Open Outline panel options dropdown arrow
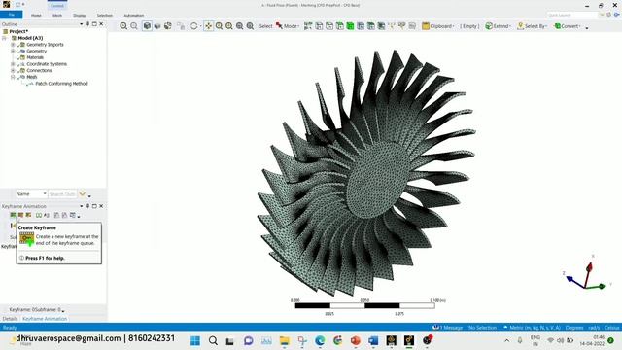622x350 pixels. pos(82,24)
